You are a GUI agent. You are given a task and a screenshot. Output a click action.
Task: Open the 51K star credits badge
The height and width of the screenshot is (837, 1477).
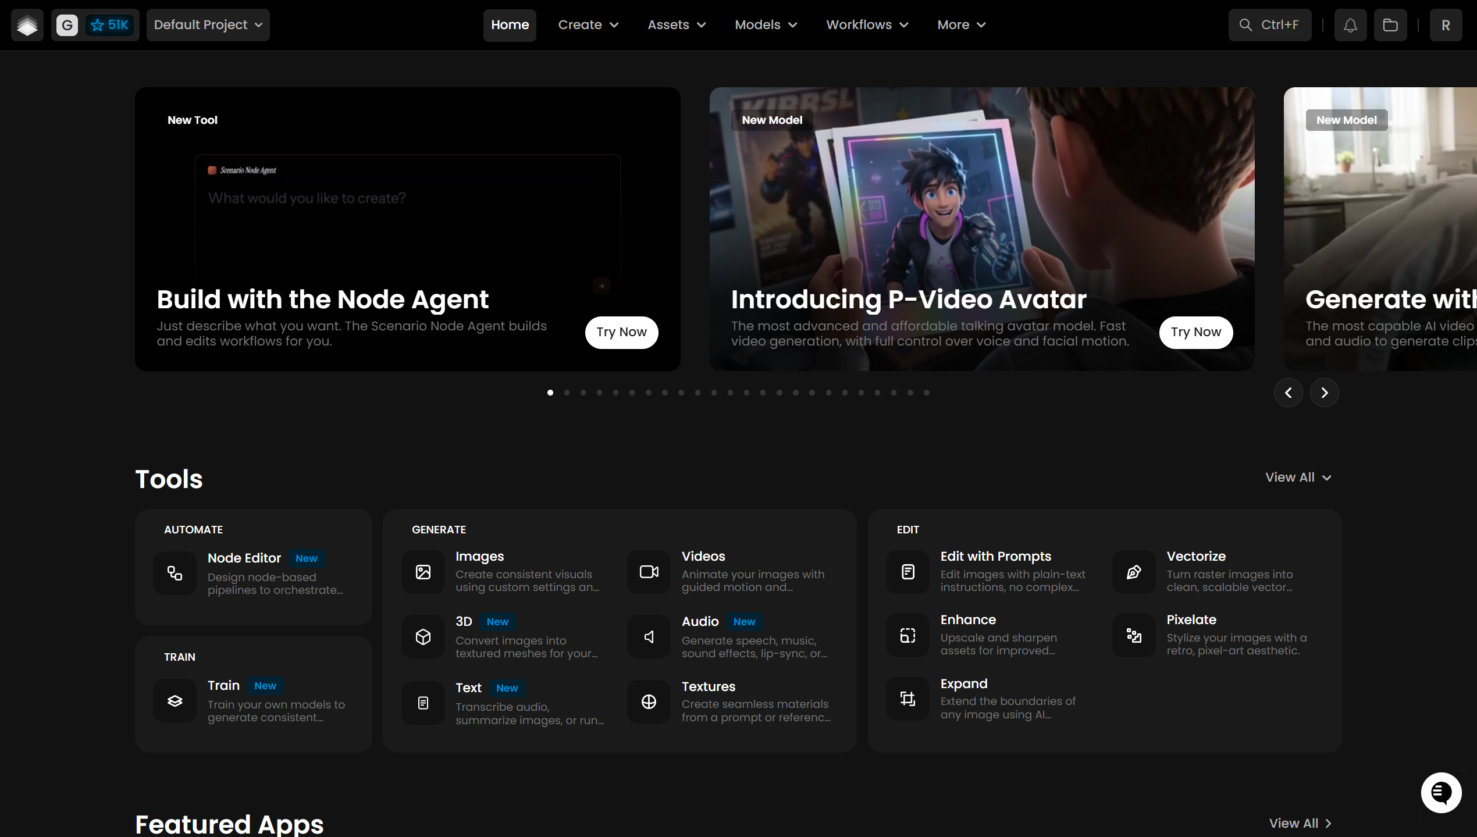pyautogui.click(x=110, y=25)
